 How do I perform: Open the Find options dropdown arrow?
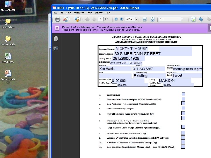click(182, 19)
